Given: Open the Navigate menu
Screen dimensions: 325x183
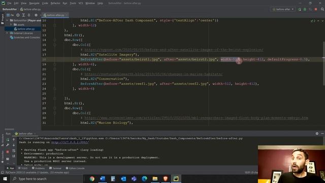Looking at the screenshot, I should click(x=34, y=4).
